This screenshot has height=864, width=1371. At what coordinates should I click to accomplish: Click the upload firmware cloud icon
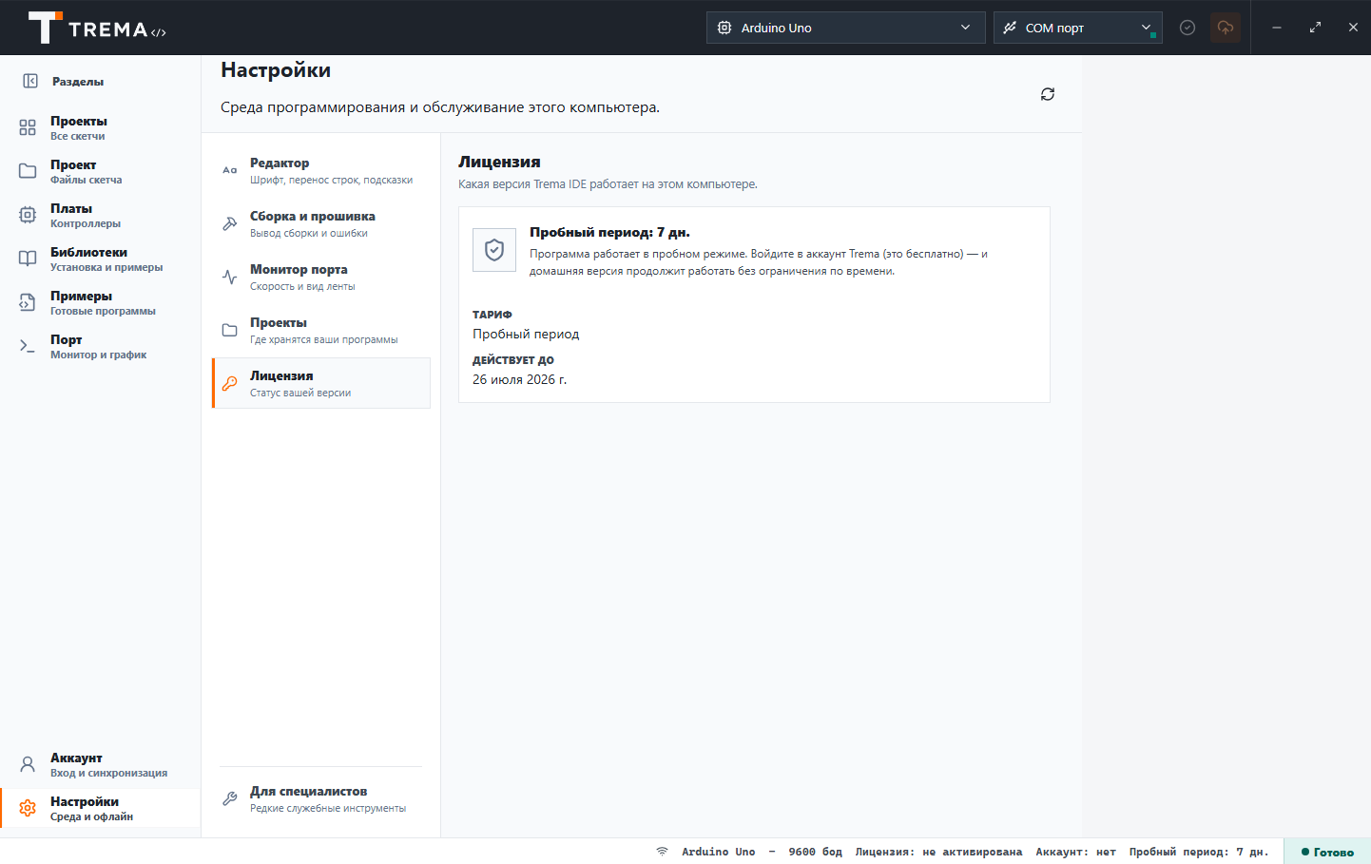click(x=1226, y=28)
